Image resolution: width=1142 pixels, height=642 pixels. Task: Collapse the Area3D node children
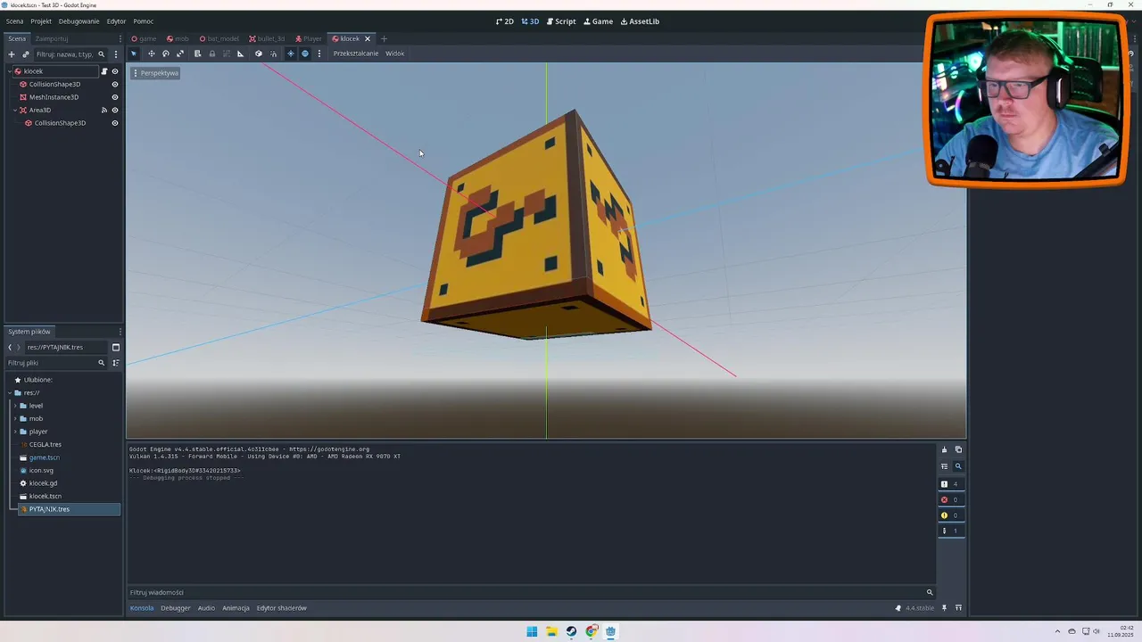tap(15, 111)
